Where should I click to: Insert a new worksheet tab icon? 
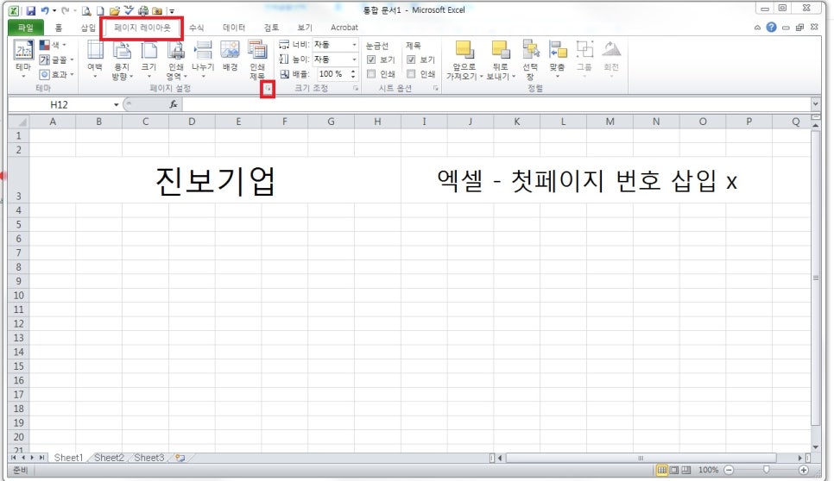click(180, 458)
